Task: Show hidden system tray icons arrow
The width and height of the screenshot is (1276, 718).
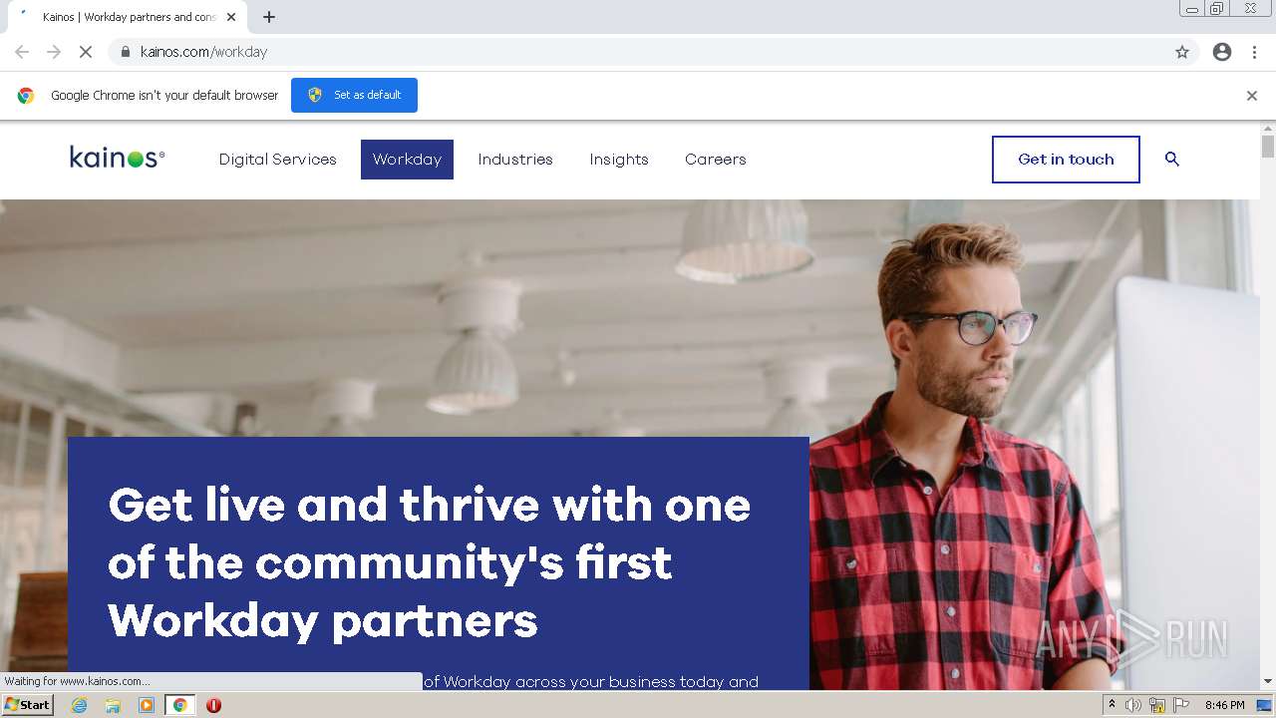Action: 1112,705
